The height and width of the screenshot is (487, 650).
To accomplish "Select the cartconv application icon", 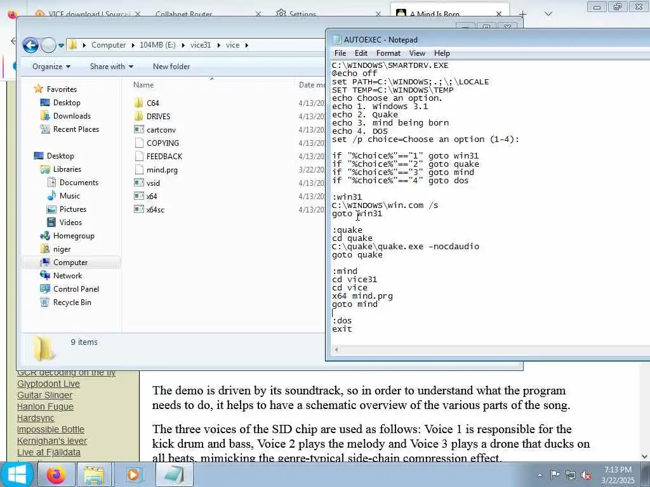I will click(139, 129).
